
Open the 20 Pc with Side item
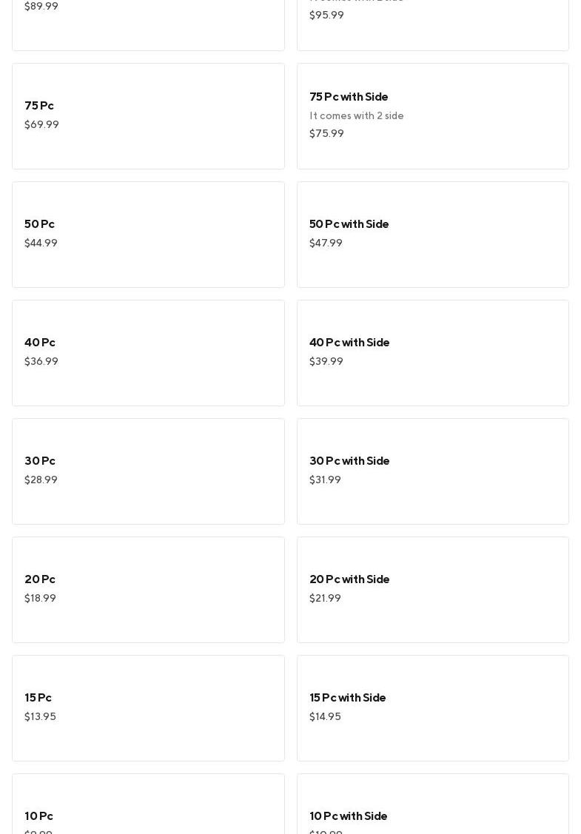(x=432, y=589)
